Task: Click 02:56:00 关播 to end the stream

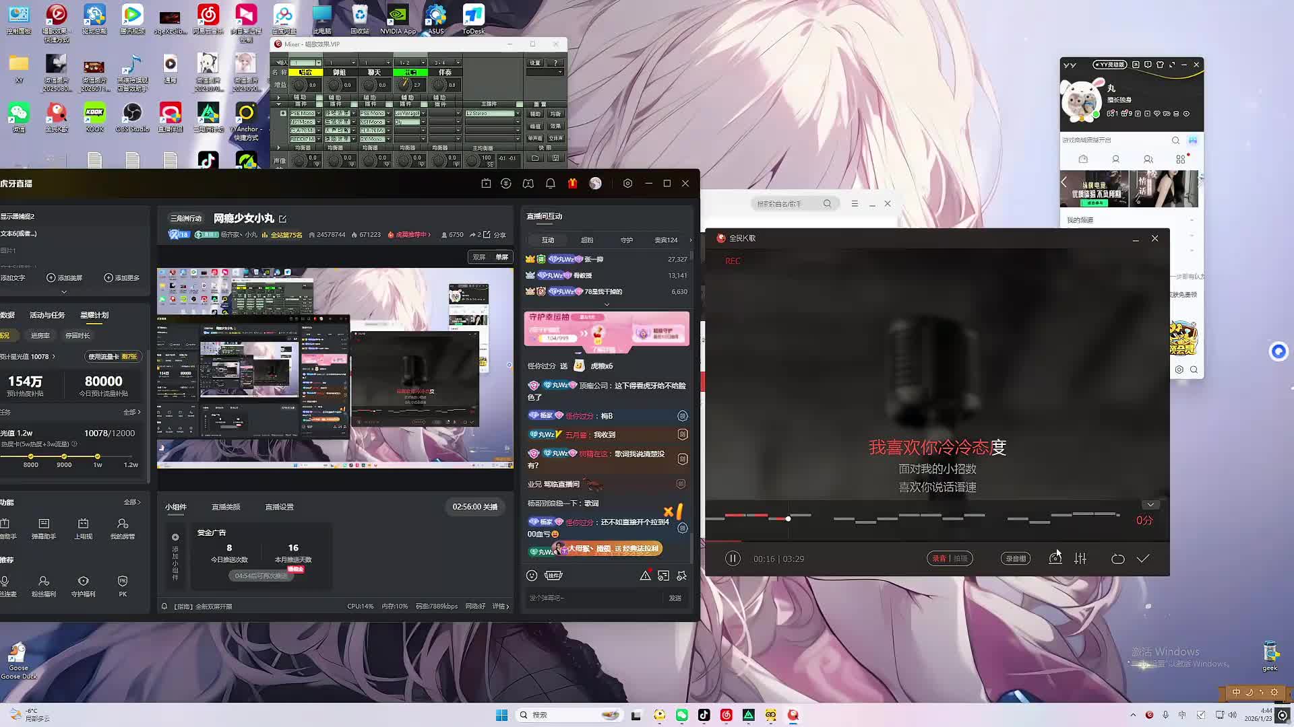Action: click(x=474, y=507)
